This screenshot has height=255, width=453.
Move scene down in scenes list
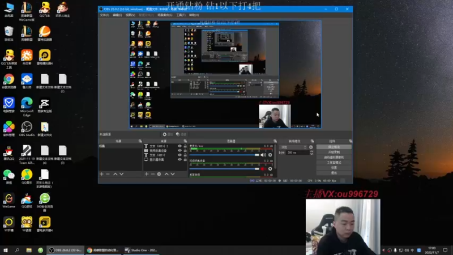pos(122,174)
